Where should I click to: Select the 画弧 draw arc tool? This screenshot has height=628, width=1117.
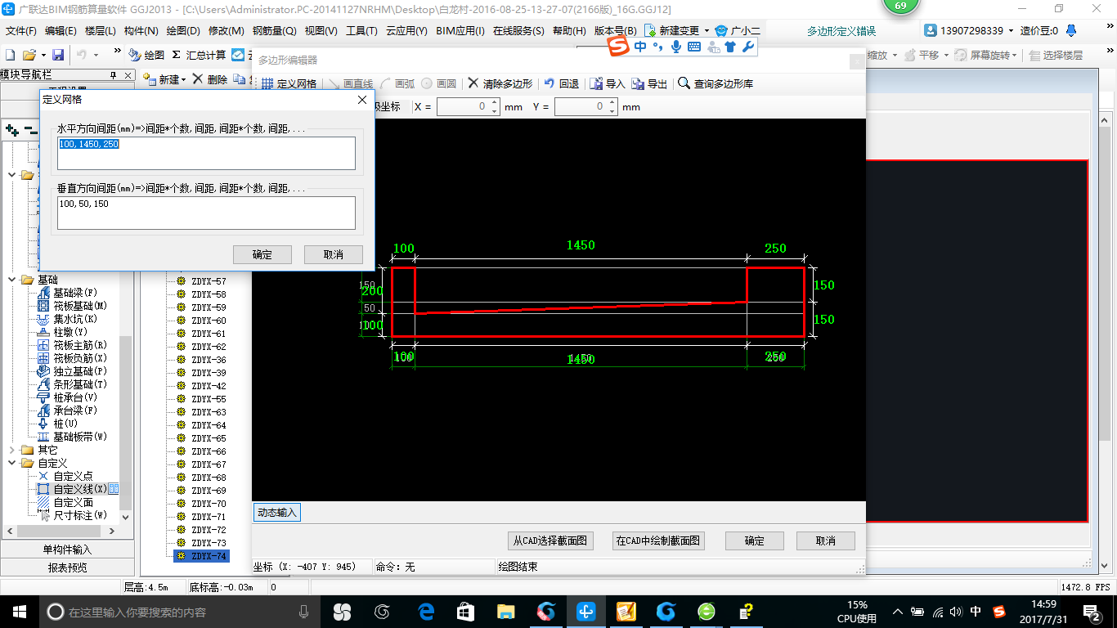click(398, 83)
